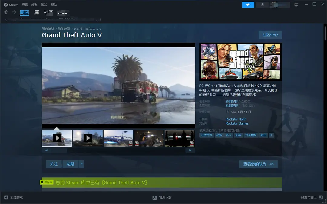
Task: Click the Grand Theft Auto V cover image
Action: pyautogui.click(x=240, y=62)
